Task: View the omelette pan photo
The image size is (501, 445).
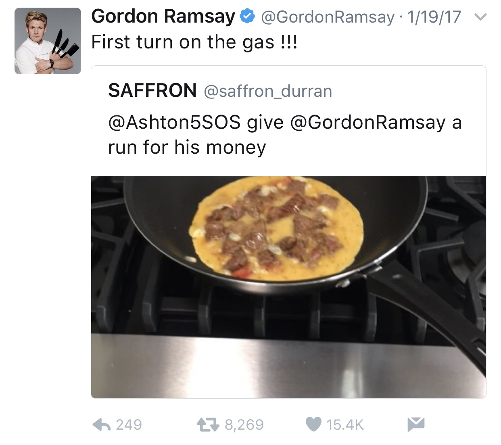Action: pyautogui.click(x=288, y=287)
